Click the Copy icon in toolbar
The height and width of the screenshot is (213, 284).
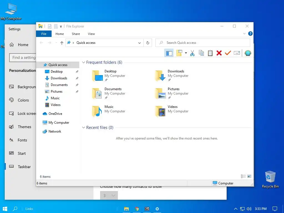[x=201, y=53]
